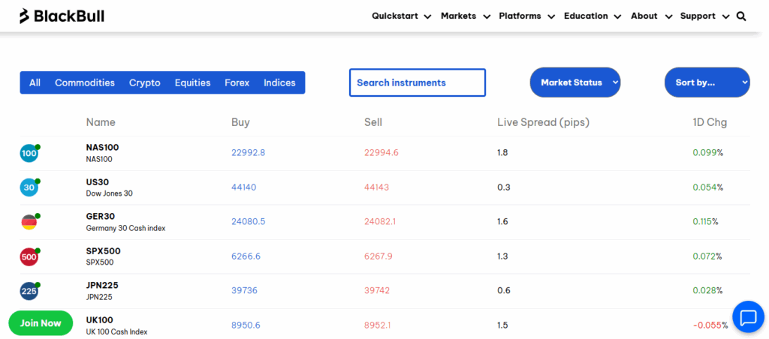Viewport: 769px width, 339px height.
Task: Click GER30 daily change 0.115%
Action: coord(705,221)
